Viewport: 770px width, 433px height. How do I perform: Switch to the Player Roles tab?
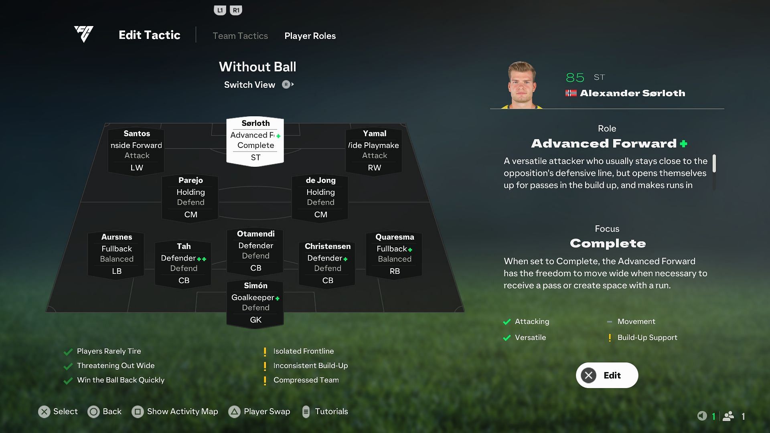pyautogui.click(x=310, y=35)
